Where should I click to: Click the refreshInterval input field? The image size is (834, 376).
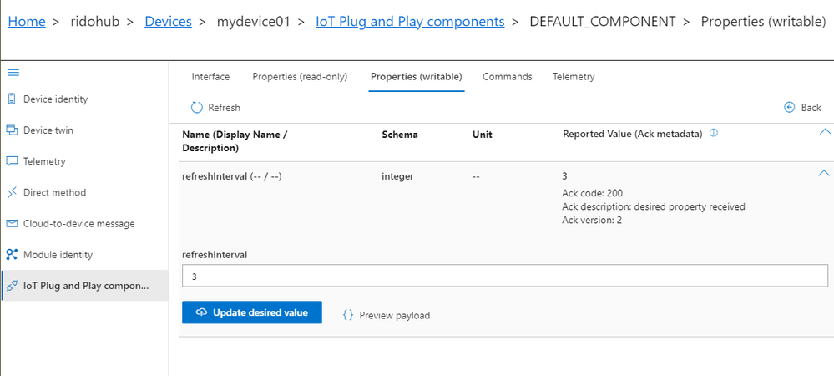coord(505,277)
